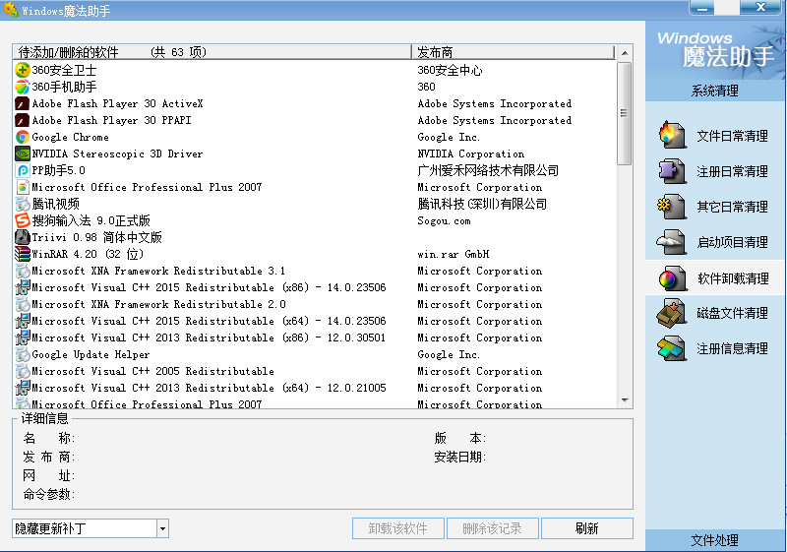
Task: Select Visual C++ 2015 x64 14.0.23506 row
Action: [314, 321]
